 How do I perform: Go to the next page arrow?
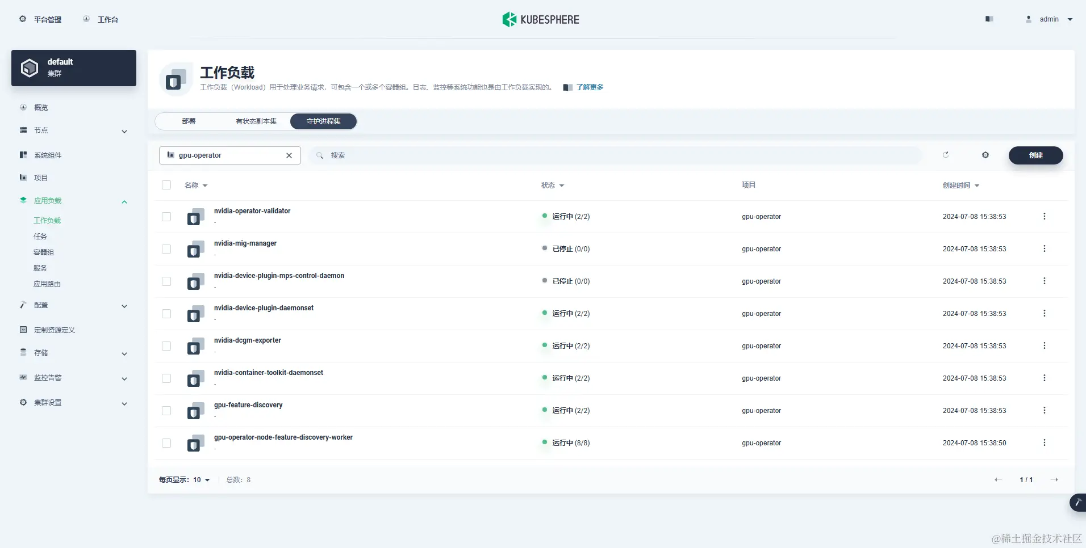(x=1054, y=480)
